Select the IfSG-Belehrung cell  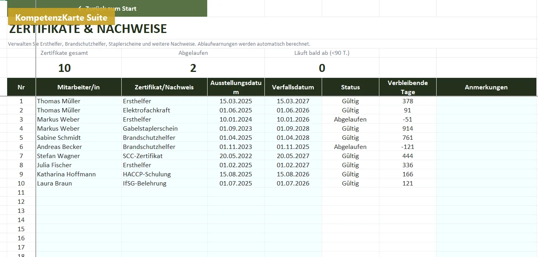164,183
